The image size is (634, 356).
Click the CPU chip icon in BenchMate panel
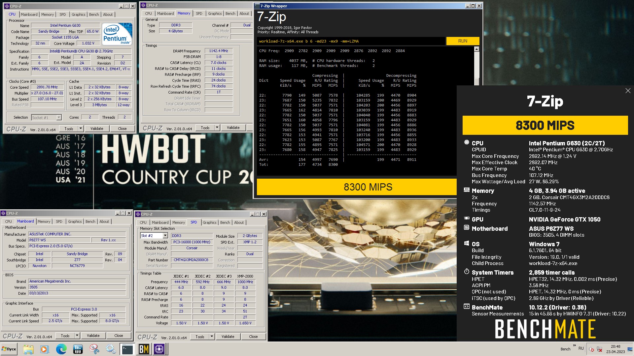(x=467, y=142)
